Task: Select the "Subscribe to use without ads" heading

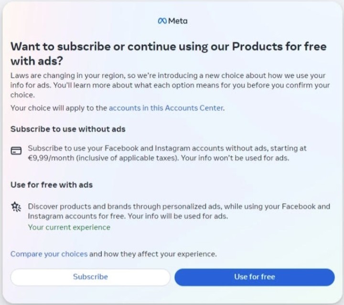Action: coord(68,129)
